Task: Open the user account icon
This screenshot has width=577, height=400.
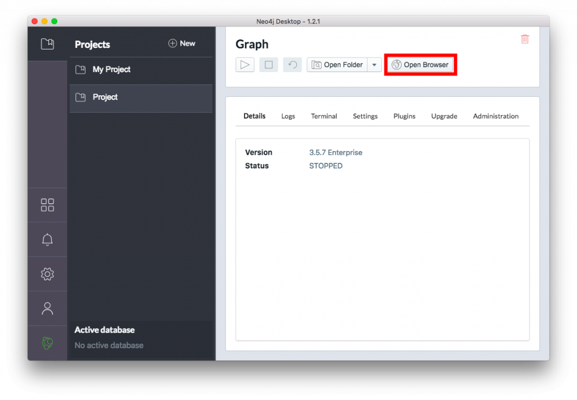Action: click(x=47, y=308)
